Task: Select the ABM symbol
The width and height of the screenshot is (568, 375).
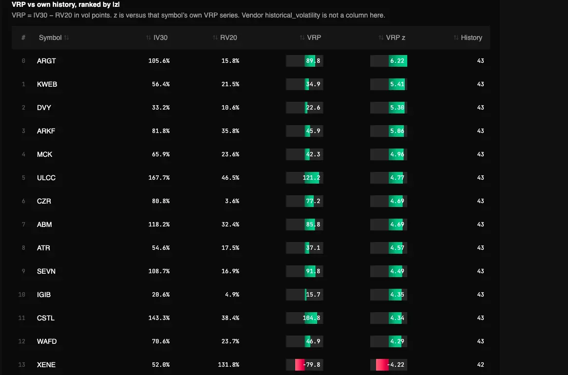Action: tap(44, 225)
